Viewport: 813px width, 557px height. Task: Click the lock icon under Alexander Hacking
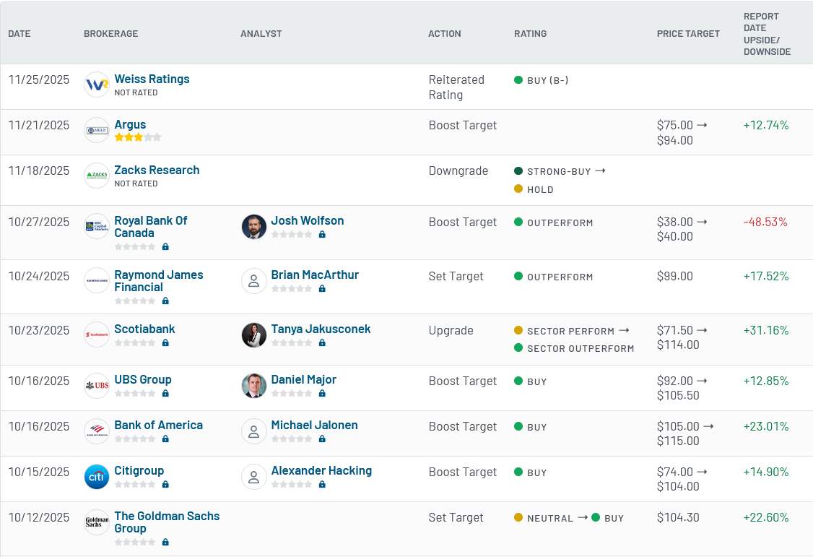point(322,484)
